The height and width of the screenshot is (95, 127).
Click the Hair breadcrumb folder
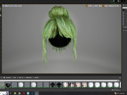15,78
